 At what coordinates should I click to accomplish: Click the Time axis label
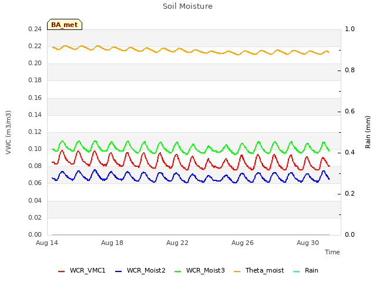coord(332,252)
